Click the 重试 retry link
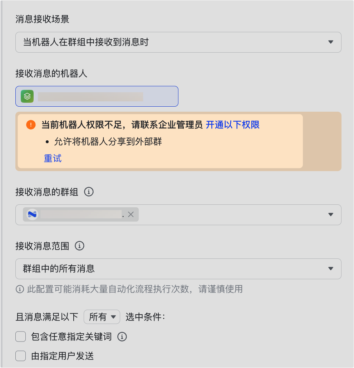The height and width of the screenshot is (368, 354). click(x=53, y=158)
